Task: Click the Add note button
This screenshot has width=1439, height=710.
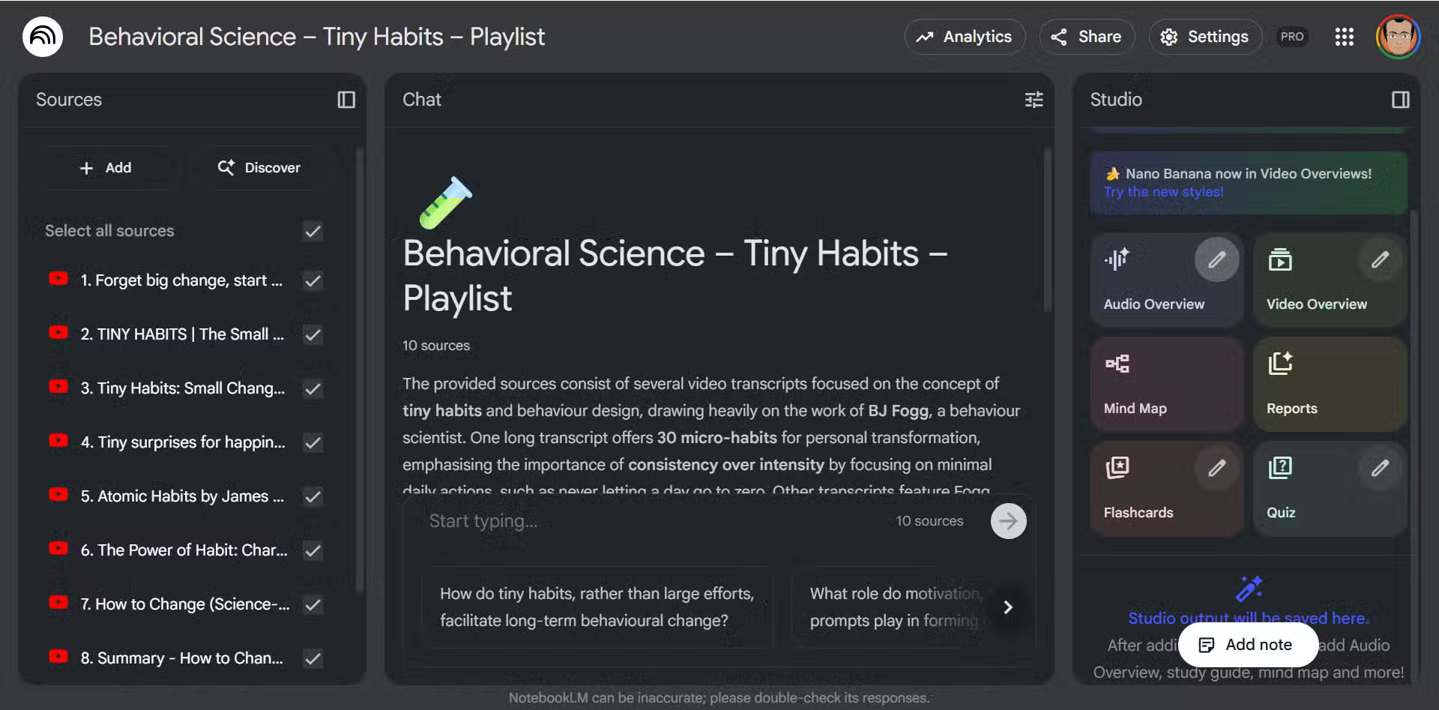Action: (1248, 645)
